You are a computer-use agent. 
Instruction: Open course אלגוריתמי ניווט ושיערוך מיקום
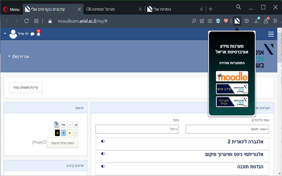(234, 154)
